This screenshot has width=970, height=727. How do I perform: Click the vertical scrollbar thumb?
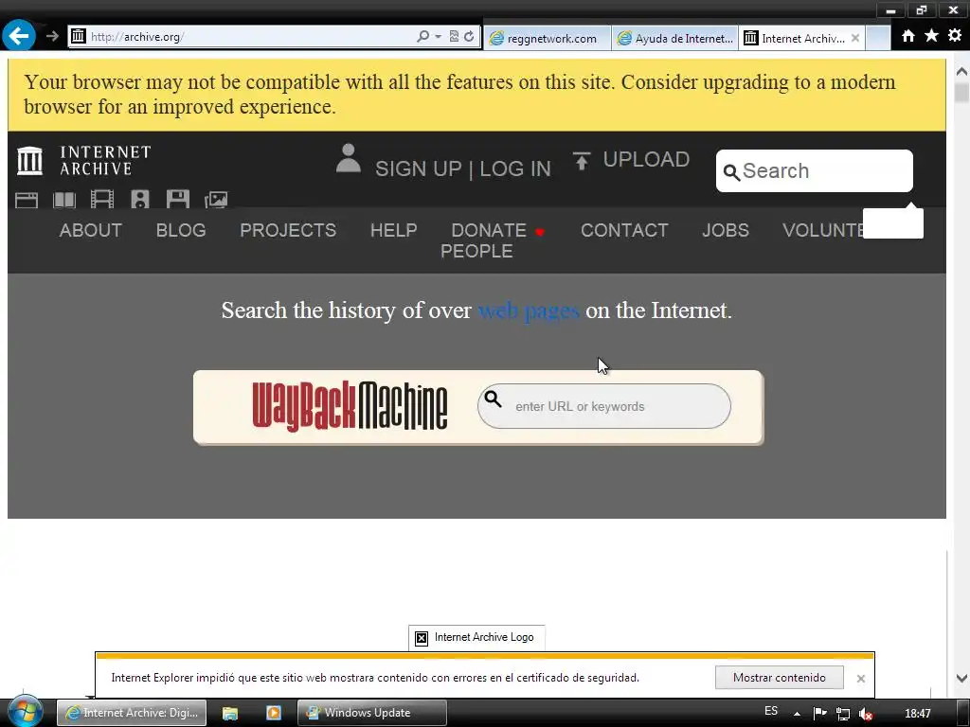coord(961,92)
